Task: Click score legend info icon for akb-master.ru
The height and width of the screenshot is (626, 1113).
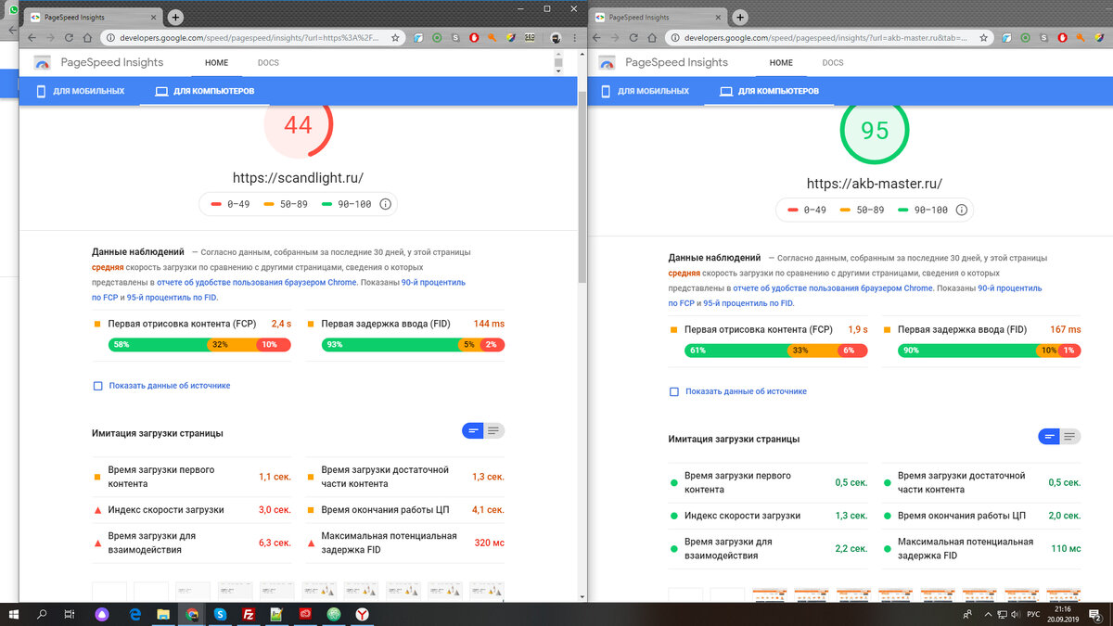Action: [963, 210]
